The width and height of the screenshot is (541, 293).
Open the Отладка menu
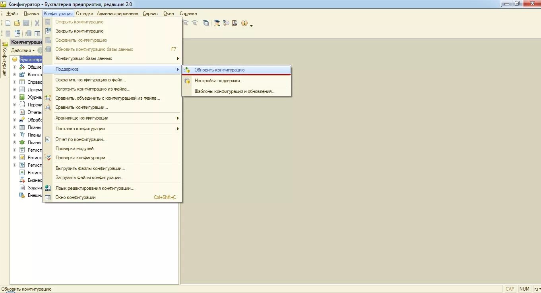[84, 13]
